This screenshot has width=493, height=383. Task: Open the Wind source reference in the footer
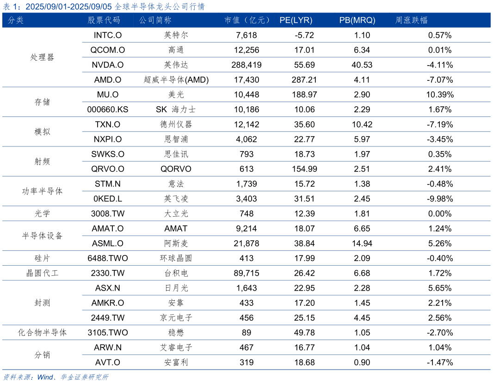pyautogui.click(x=45, y=377)
